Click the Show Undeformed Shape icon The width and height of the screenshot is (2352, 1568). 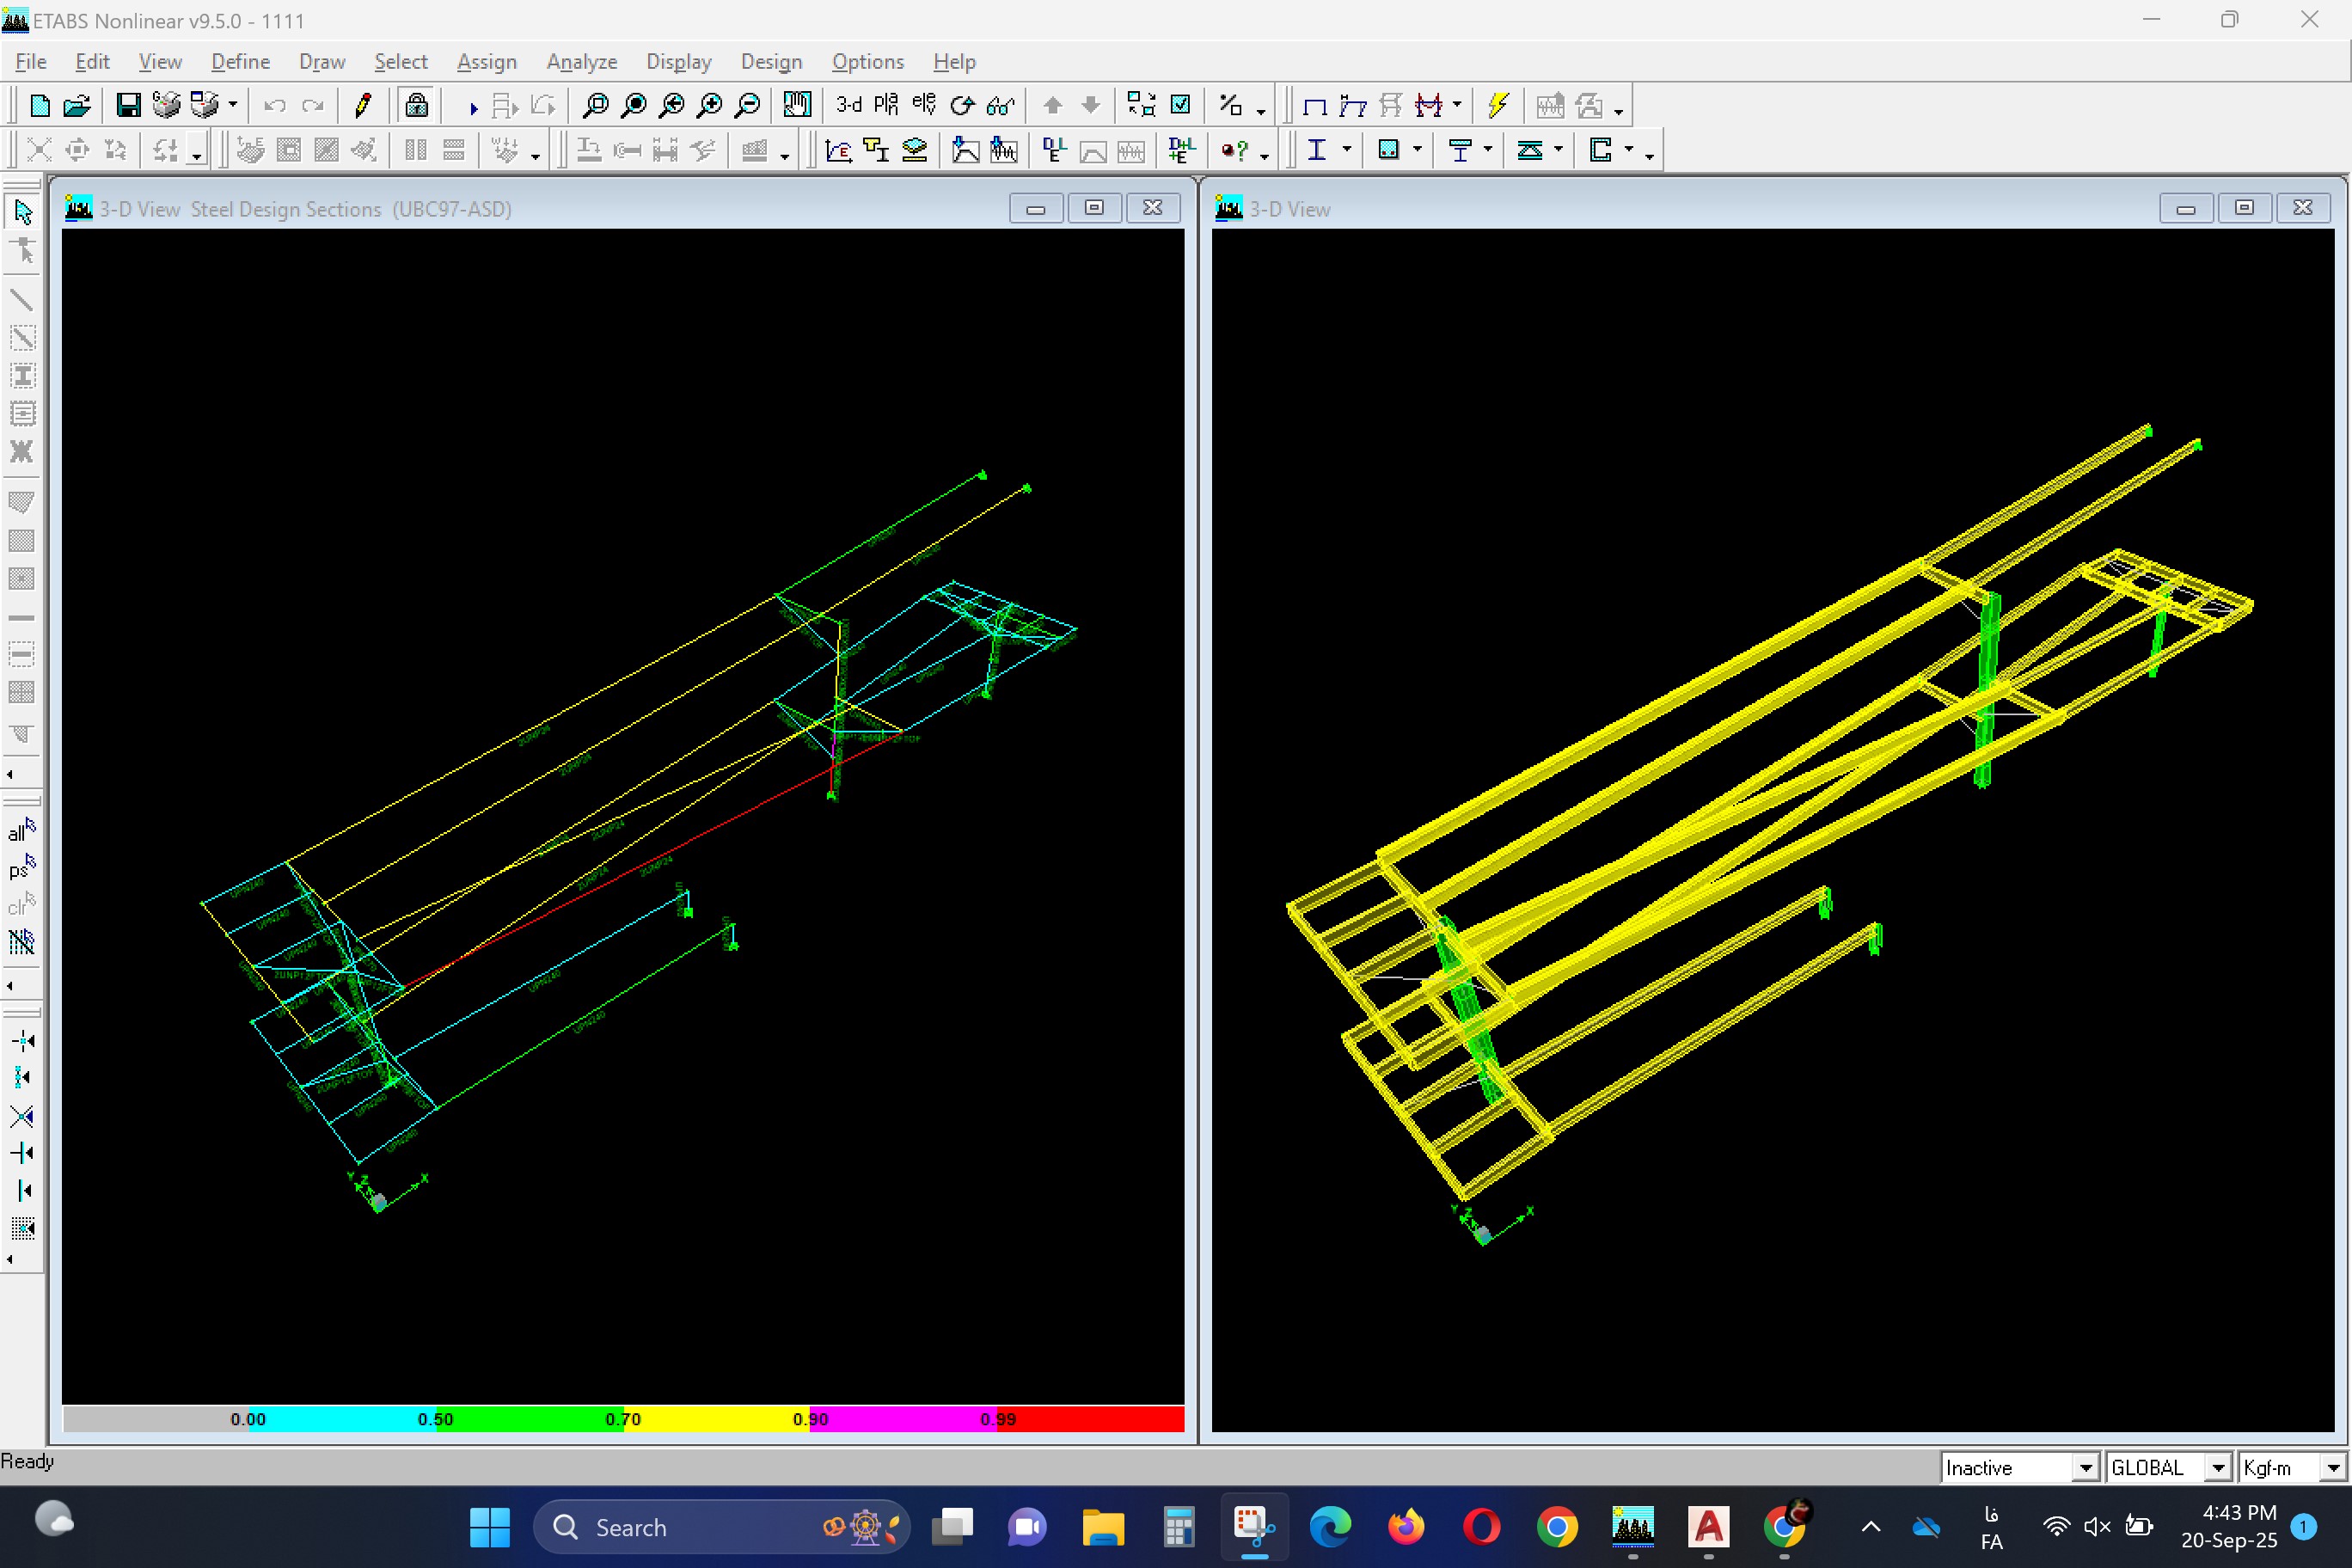point(1314,105)
